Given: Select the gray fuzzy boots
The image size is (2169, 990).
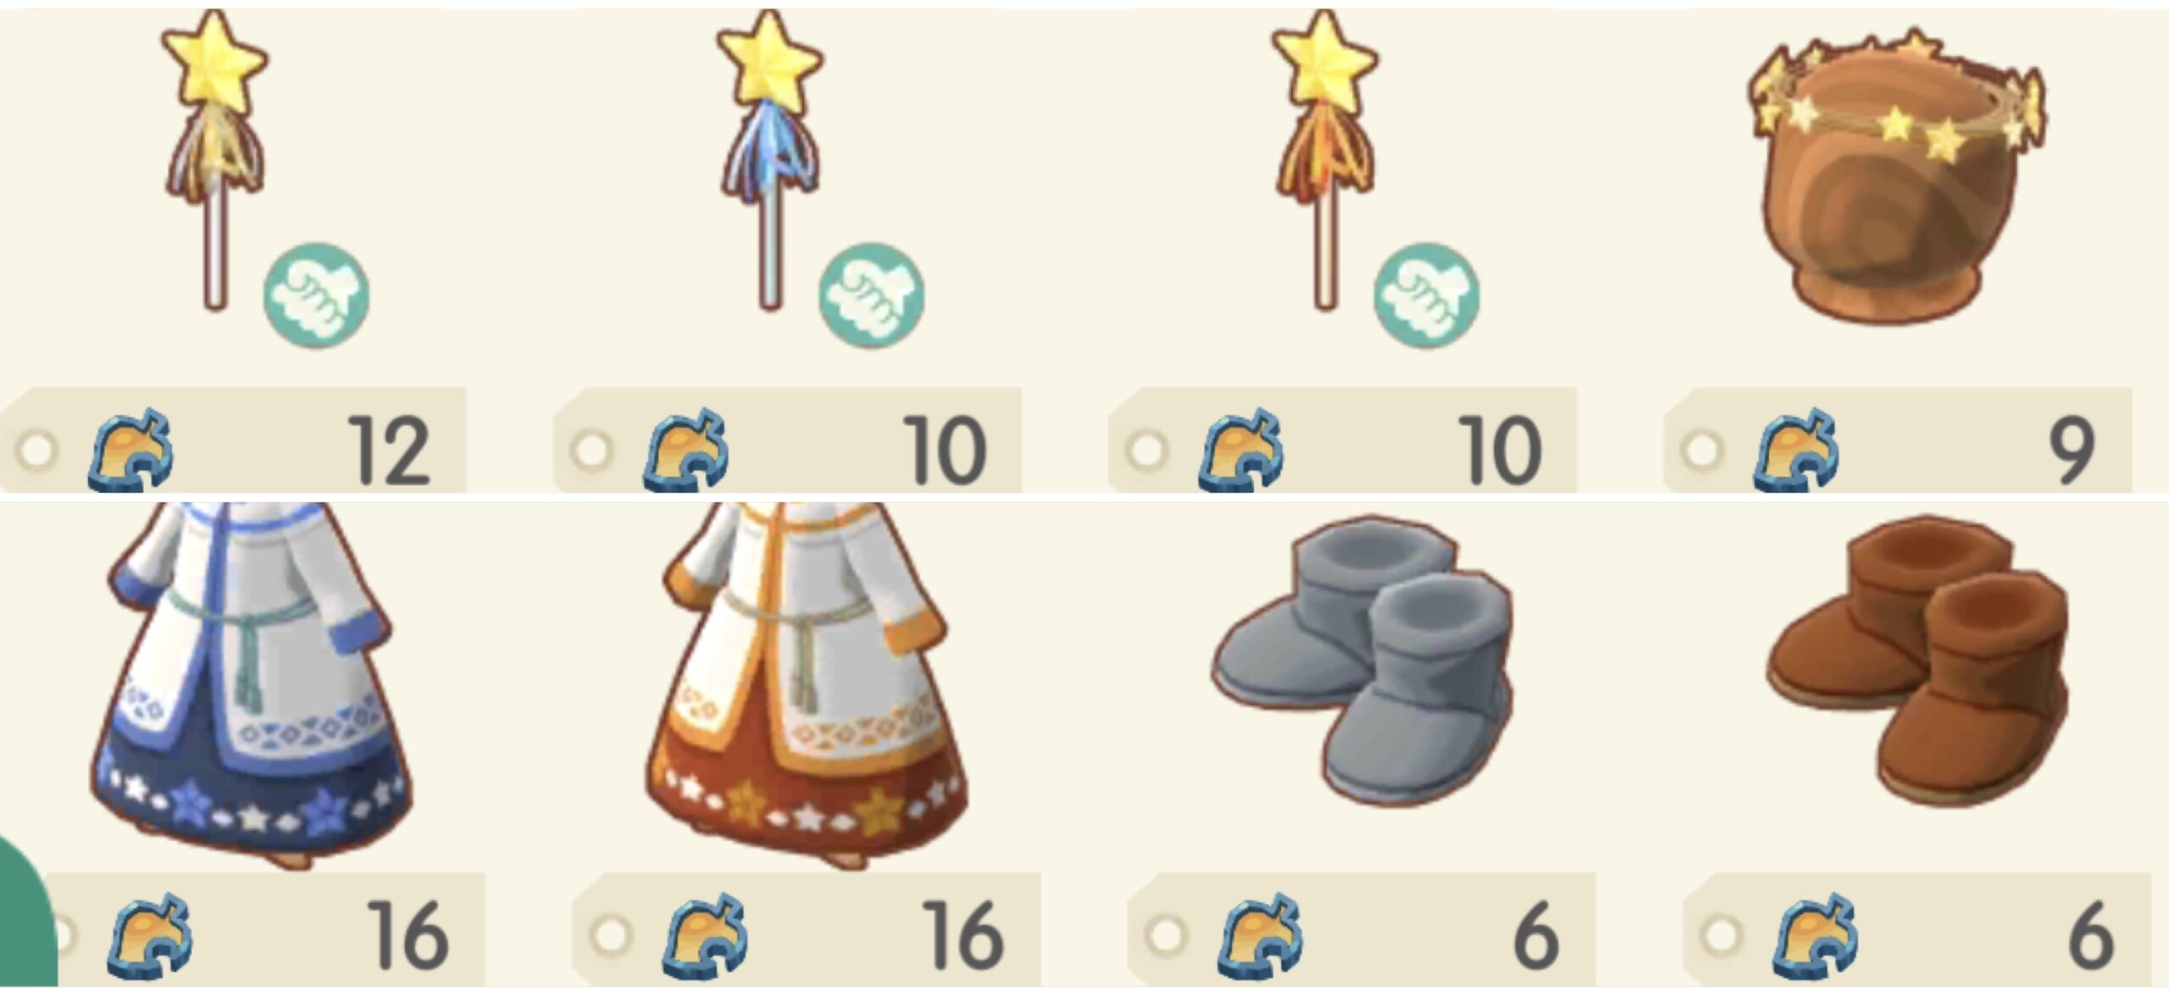Looking at the screenshot, I should coord(1362,662).
